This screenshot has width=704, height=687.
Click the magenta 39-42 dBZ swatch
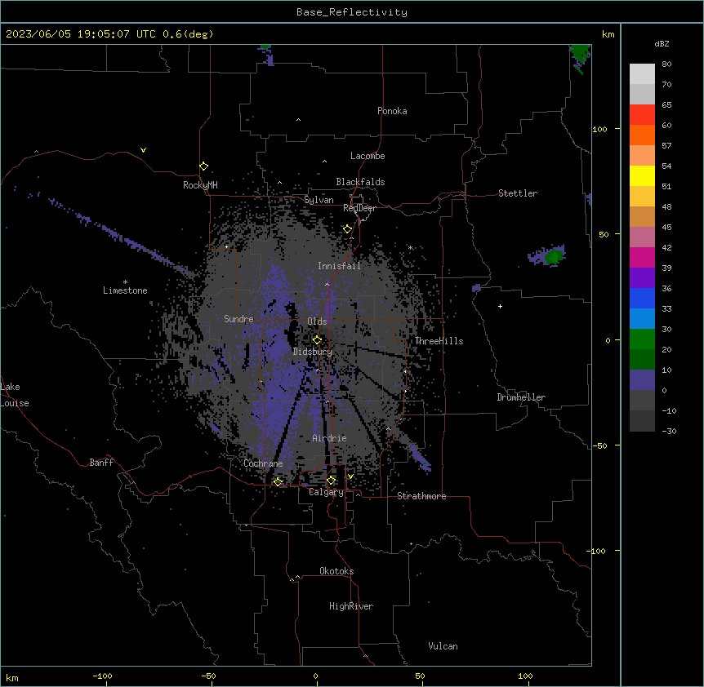642,257
